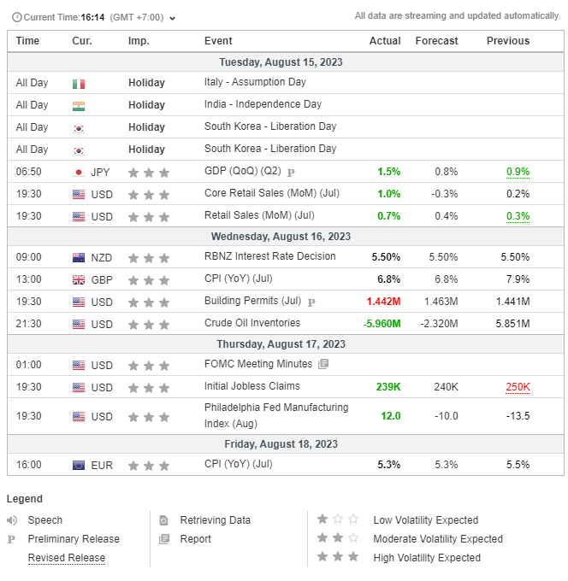Click the Thursday, August 17, 2023 date header
The image size is (568, 581).
(x=281, y=344)
